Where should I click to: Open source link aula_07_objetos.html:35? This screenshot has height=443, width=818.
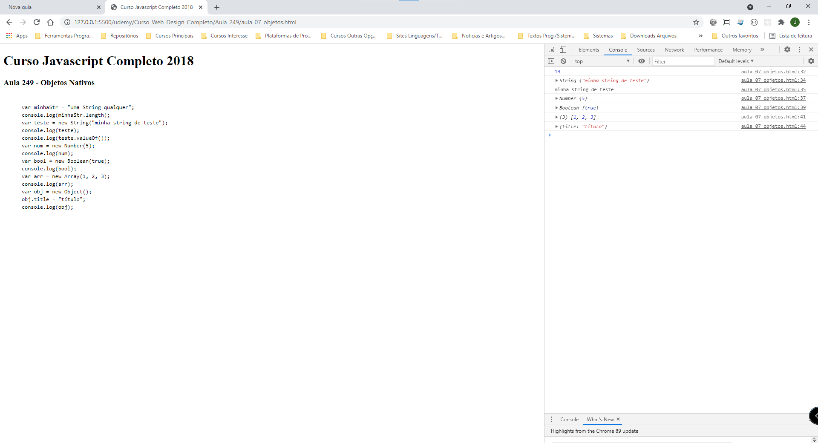[773, 89]
